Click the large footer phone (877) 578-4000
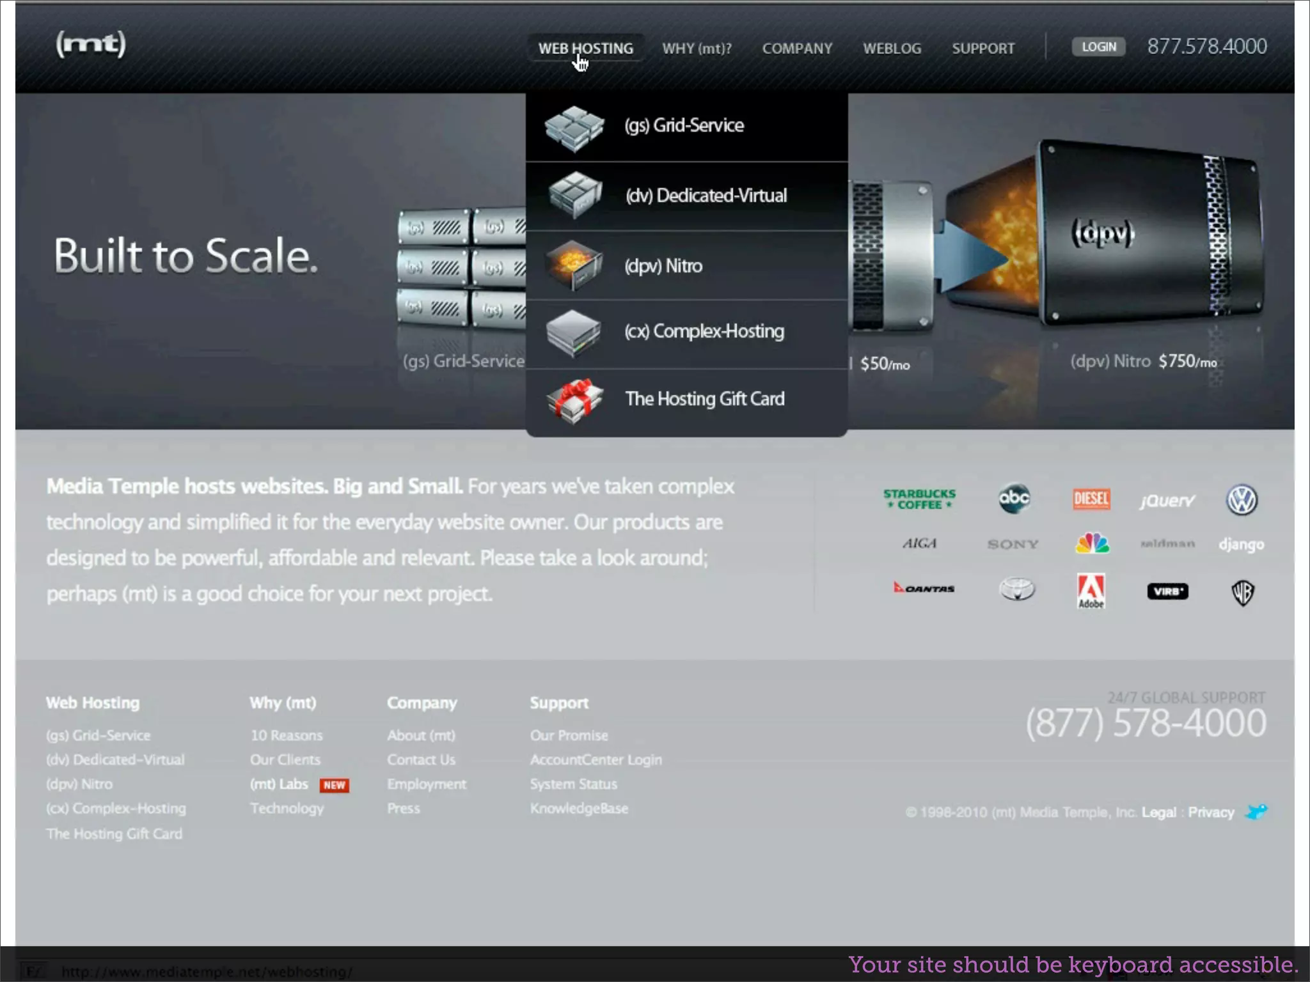1310x982 pixels. tap(1146, 723)
